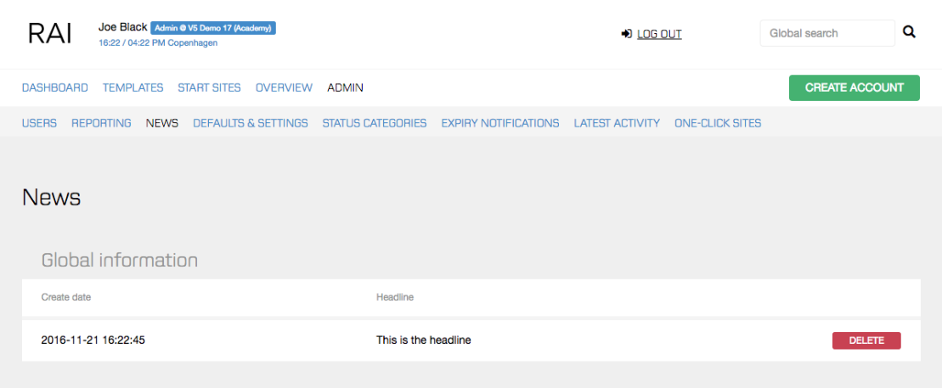The width and height of the screenshot is (942, 388).
Task: Click the magnifier search icon
Action: 909,32
